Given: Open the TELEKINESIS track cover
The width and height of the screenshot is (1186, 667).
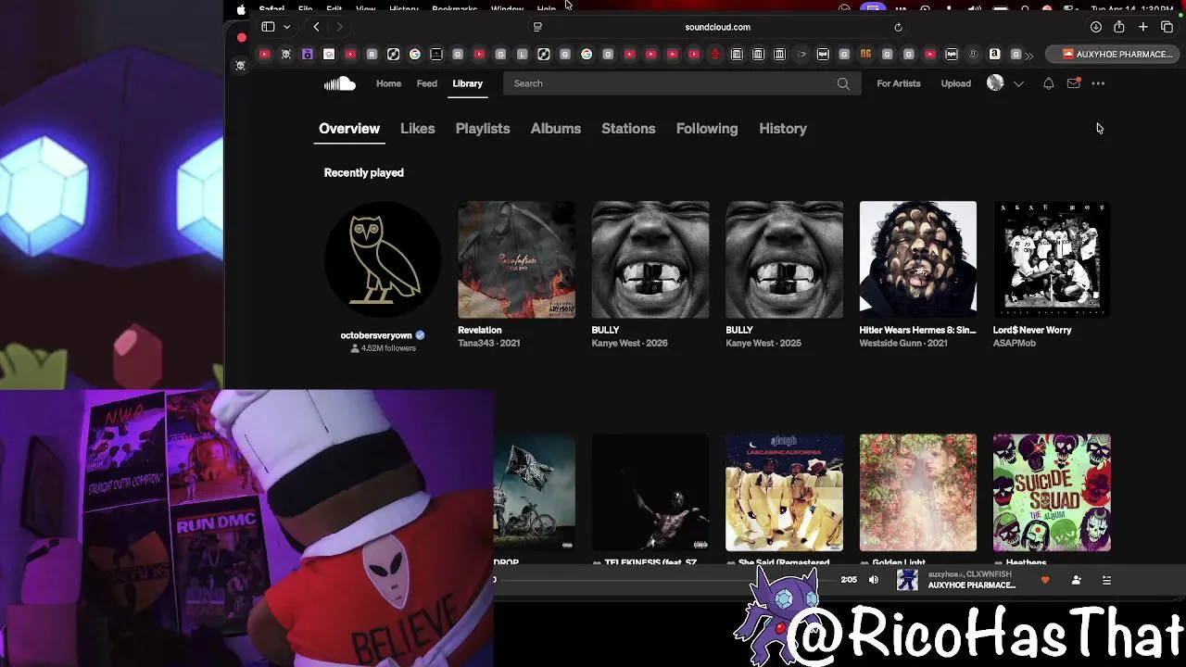Looking at the screenshot, I should point(650,493).
